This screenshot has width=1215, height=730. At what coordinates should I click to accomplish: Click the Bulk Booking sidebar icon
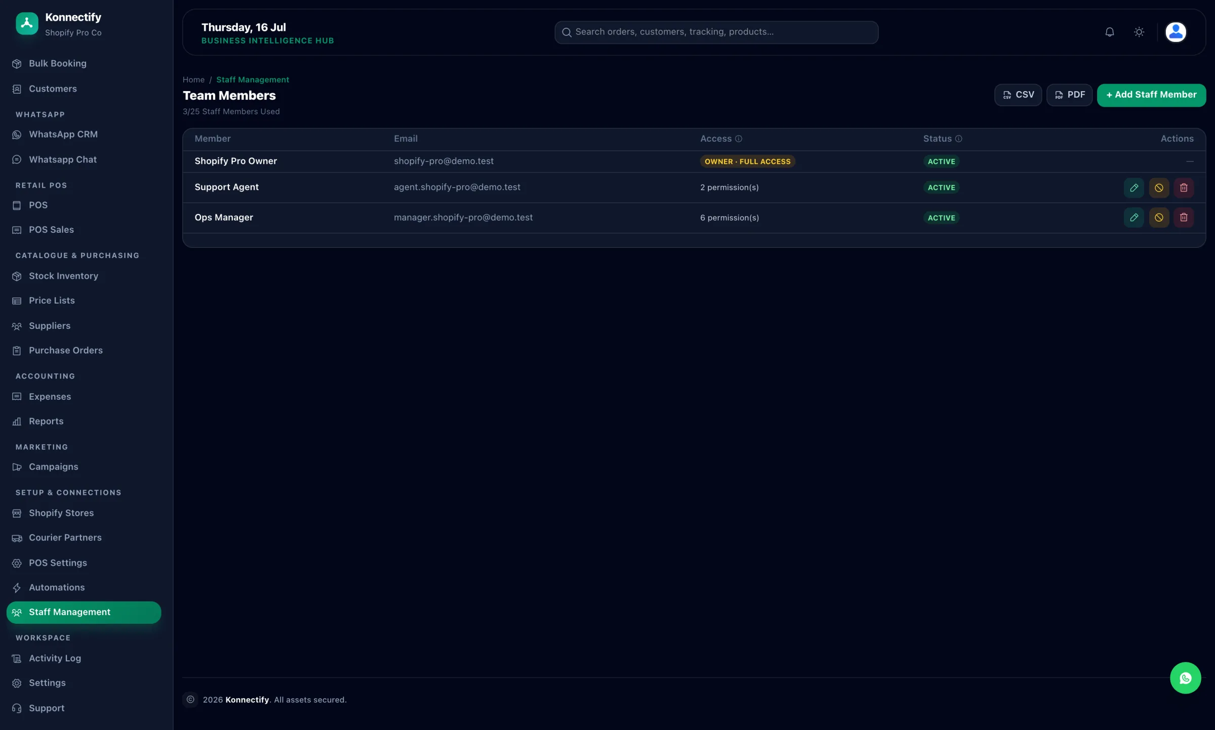pos(17,64)
